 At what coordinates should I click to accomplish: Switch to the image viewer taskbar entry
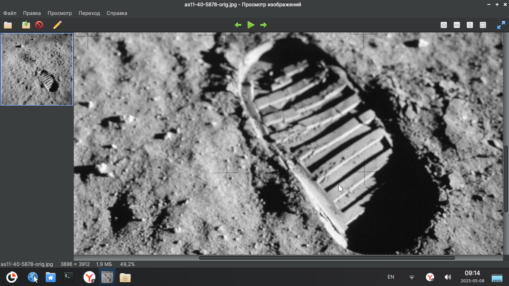(x=107, y=277)
